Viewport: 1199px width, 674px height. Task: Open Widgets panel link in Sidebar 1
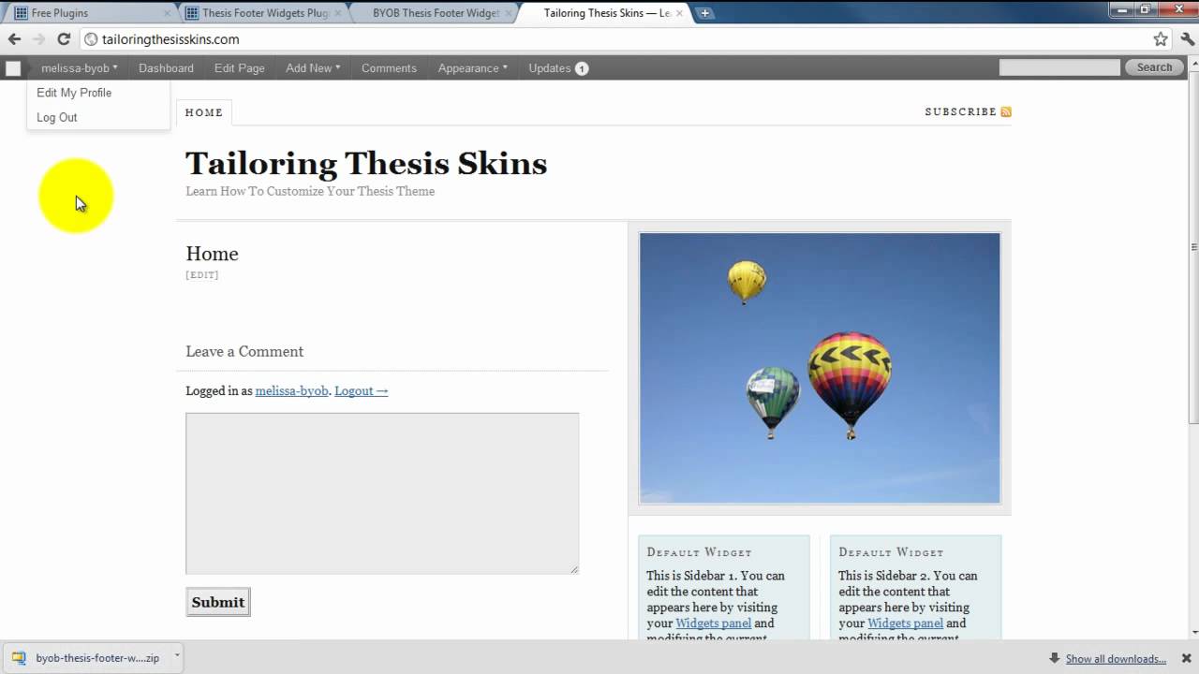713,623
